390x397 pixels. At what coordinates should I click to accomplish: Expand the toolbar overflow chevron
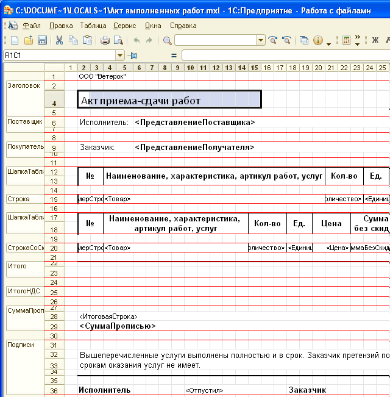tap(357, 40)
